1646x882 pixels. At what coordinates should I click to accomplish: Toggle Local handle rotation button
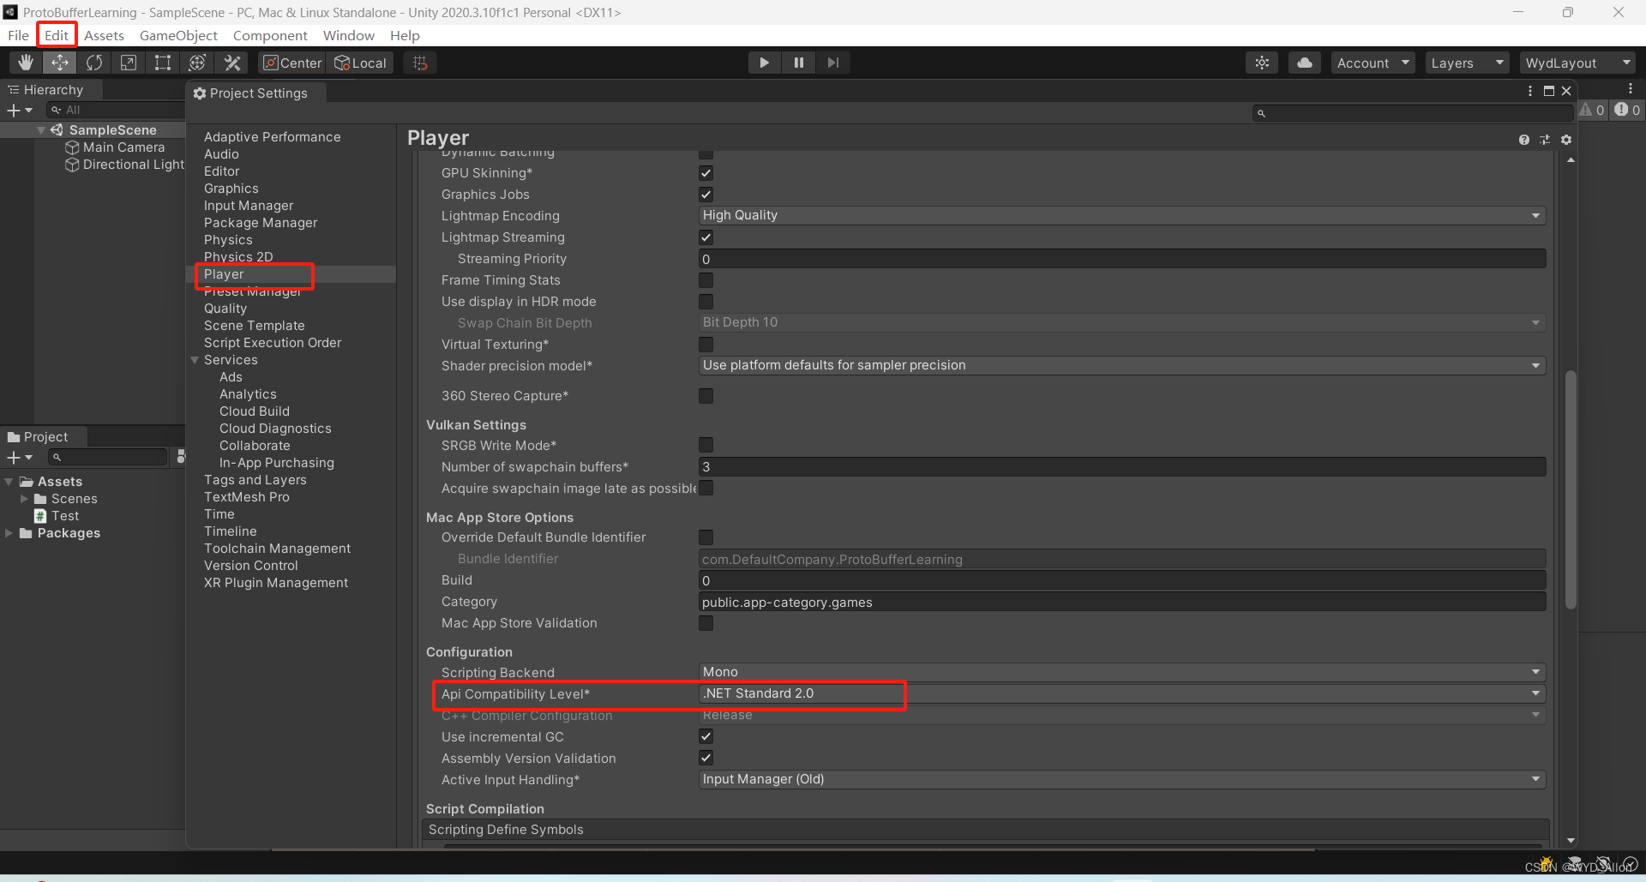tap(360, 63)
